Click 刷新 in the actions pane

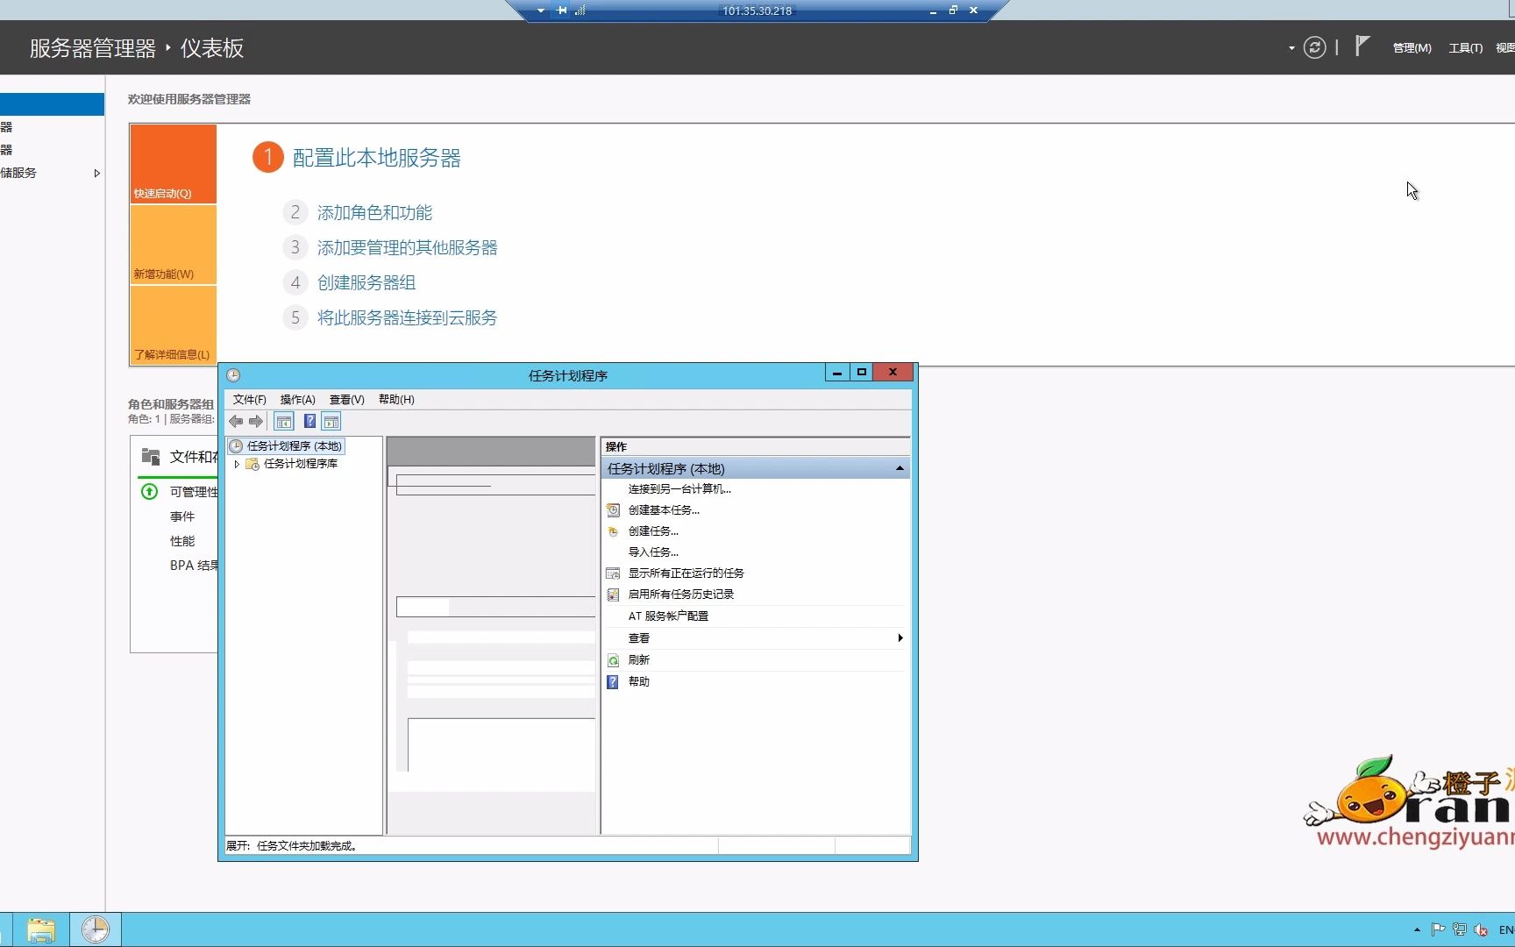638,660
